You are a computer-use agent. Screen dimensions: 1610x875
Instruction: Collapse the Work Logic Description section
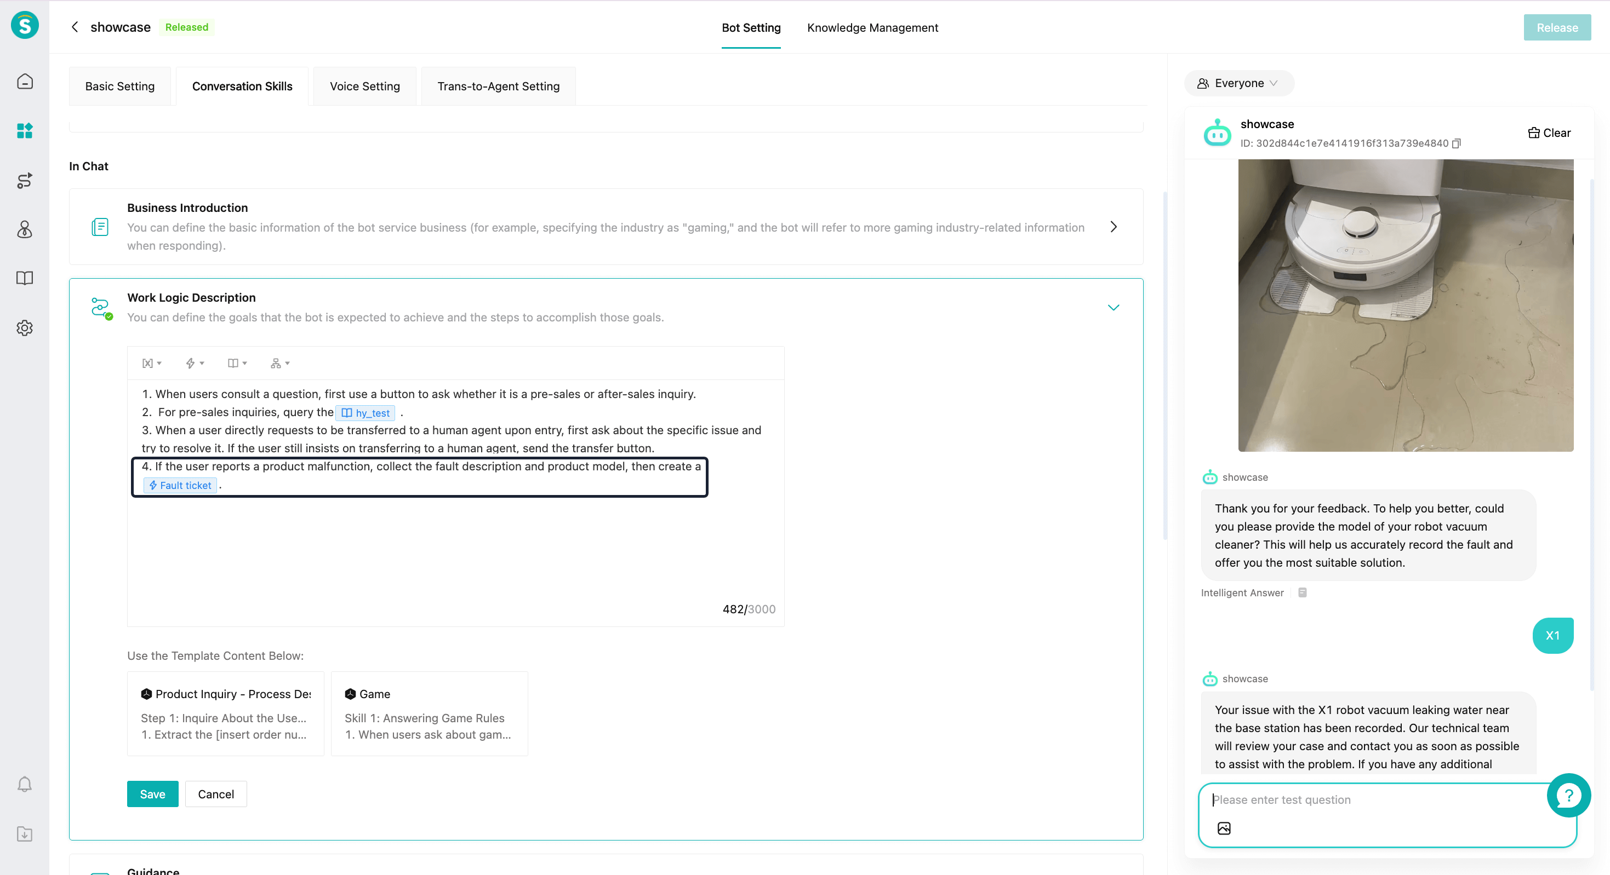[1113, 307]
